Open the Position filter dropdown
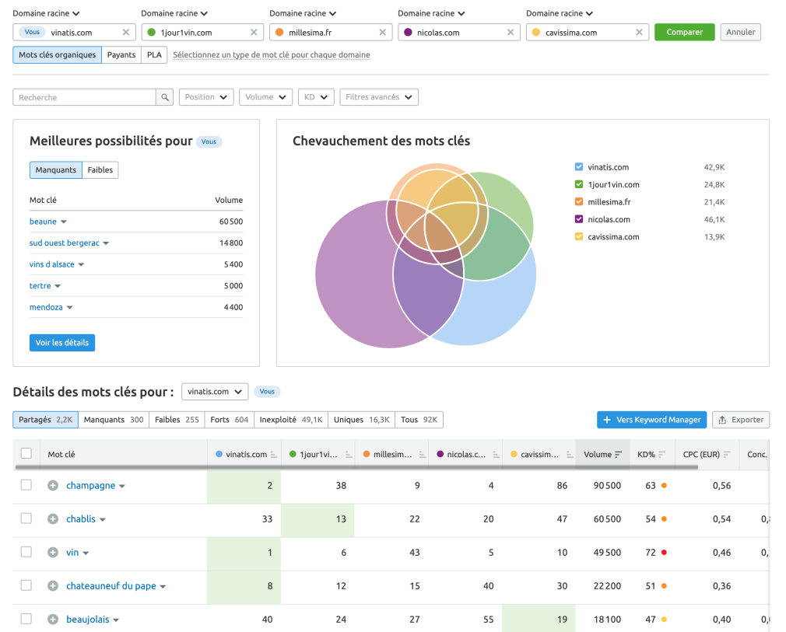 (206, 97)
